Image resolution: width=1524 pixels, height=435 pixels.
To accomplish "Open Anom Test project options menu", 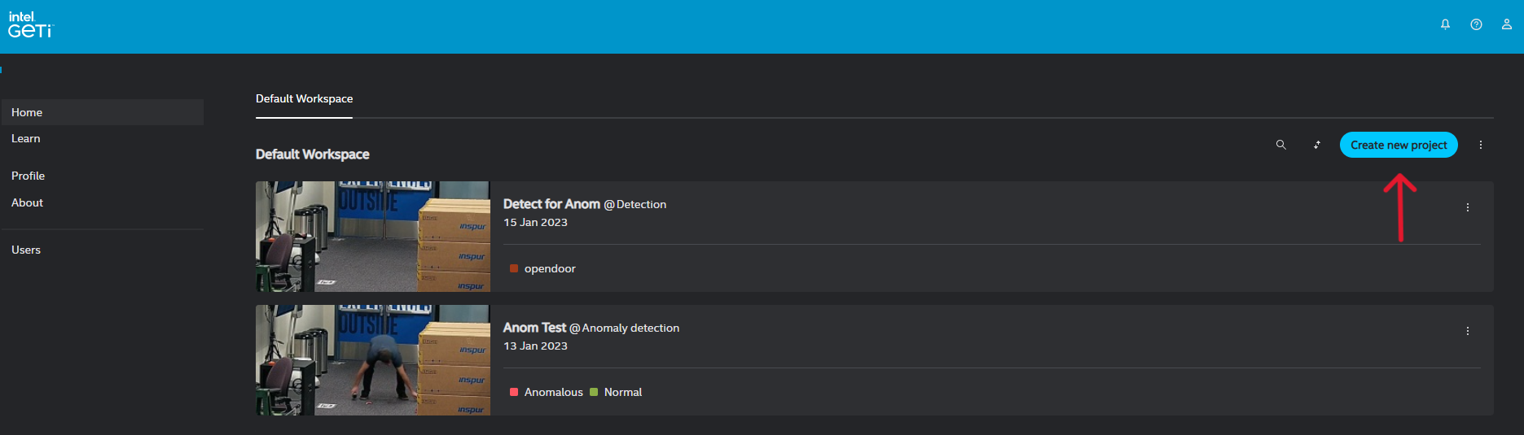I will click(x=1468, y=331).
